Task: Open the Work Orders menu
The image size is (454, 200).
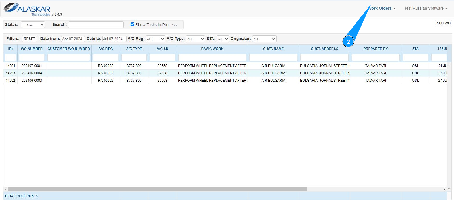Action: click(382, 8)
